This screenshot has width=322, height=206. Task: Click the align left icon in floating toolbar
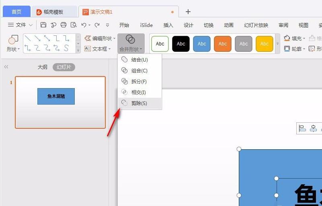click(x=303, y=129)
